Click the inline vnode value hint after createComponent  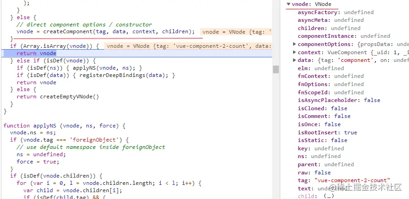pyautogui.click(x=236, y=32)
